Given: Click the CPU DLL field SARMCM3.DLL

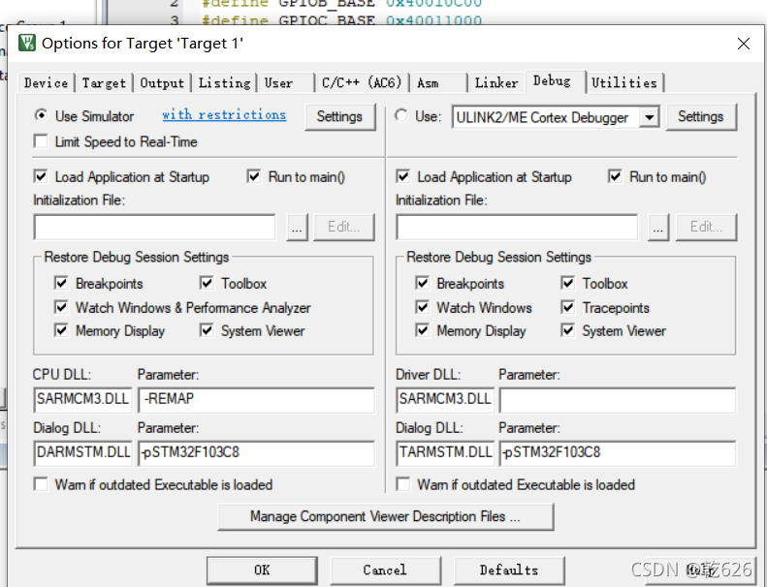Looking at the screenshot, I should pyautogui.click(x=83, y=399).
